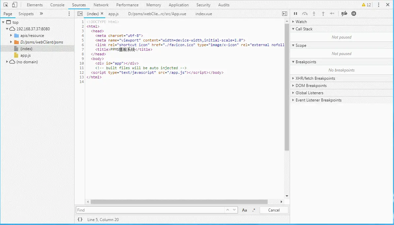Jump to previous find match
The width and height of the screenshot is (394, 225).
tap(228, 210)
